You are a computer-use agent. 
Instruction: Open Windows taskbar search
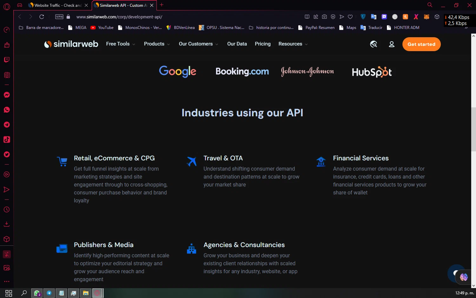pyautogui.click(x=24, y=293)
